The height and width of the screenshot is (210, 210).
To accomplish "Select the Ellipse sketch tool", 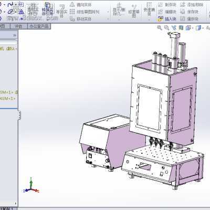I will pos(11,12).
